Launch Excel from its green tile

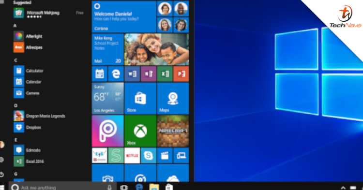tap(165, 74)
